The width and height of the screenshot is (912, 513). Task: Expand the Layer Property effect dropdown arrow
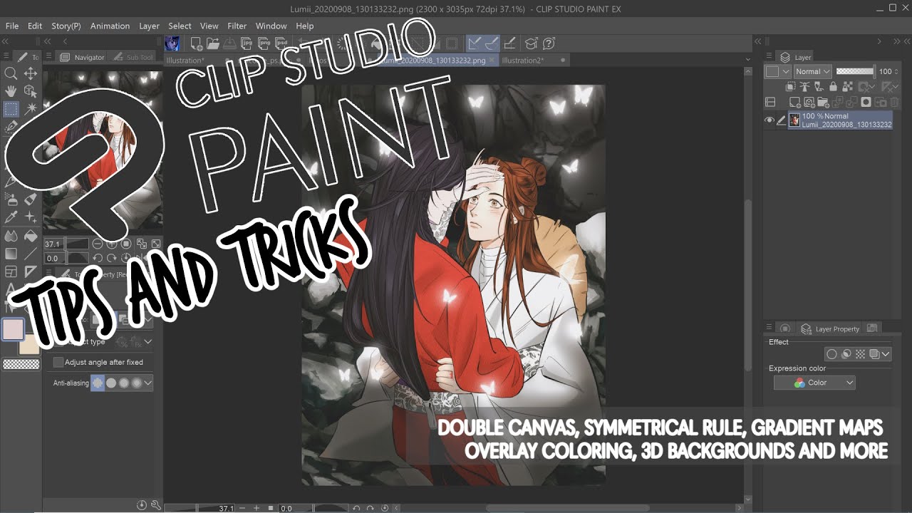coord(886,353)
